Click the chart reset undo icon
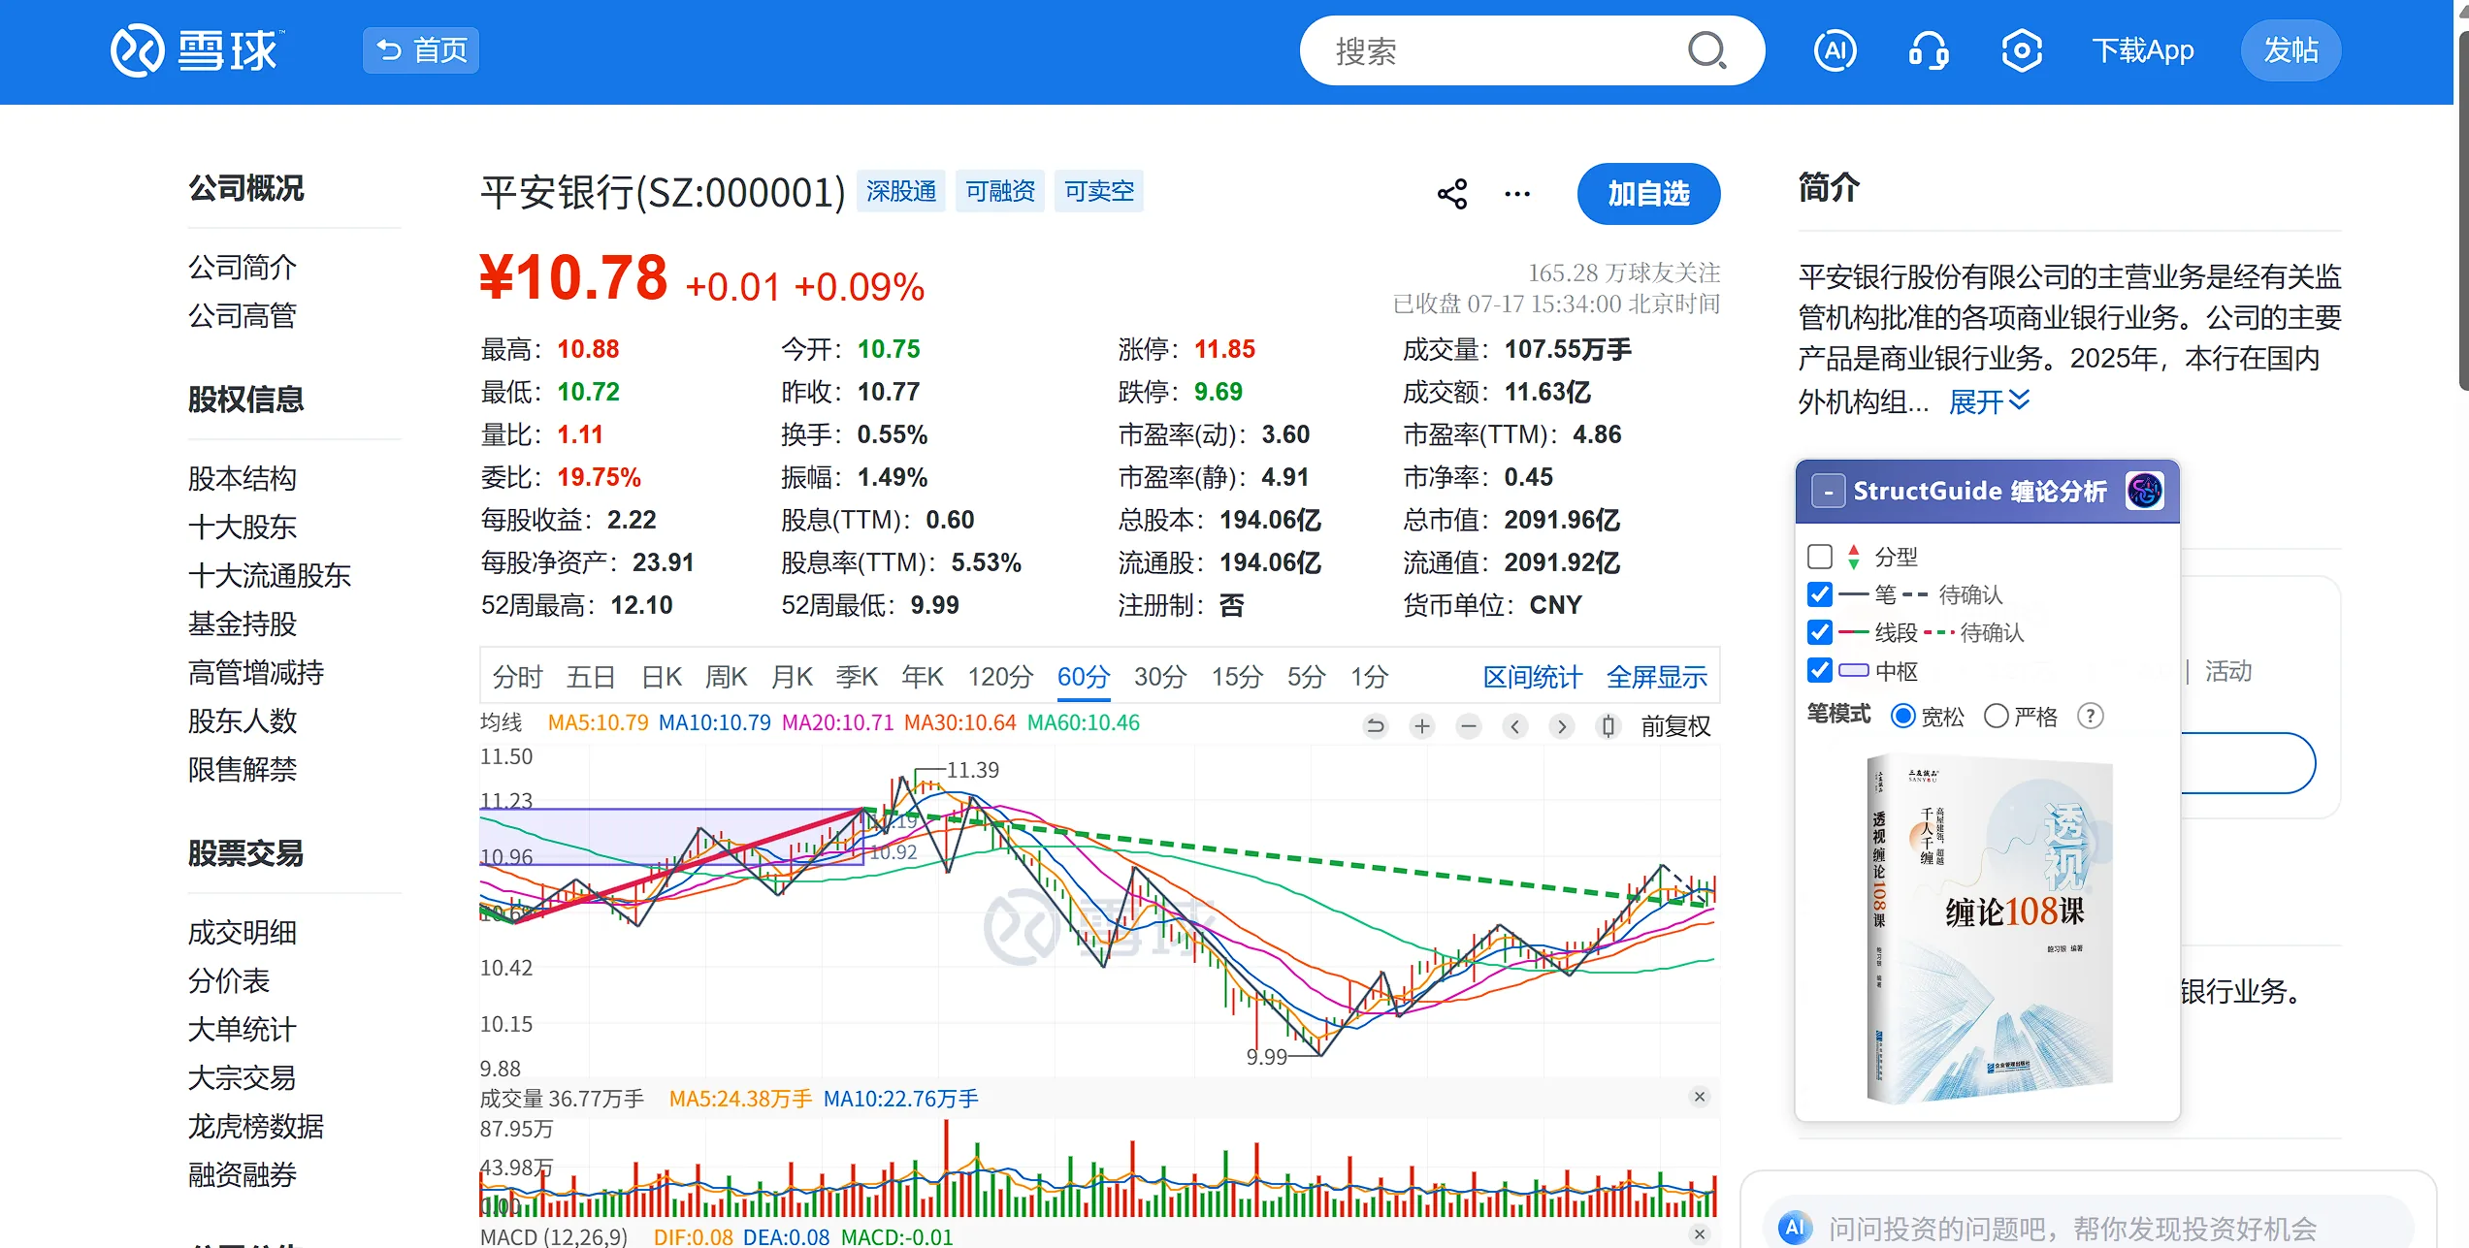The width and height of the screenshot is (2469, 1248). pyautogui.click(x=1376, y=725)
